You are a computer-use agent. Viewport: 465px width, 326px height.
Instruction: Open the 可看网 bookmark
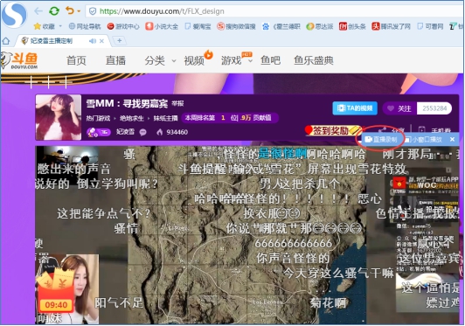(x=430, y=26)
